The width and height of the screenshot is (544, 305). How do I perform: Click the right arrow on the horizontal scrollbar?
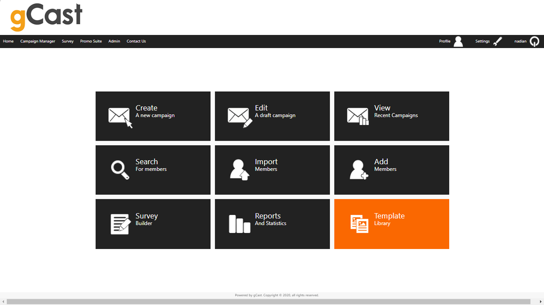(x=541, y=302)
